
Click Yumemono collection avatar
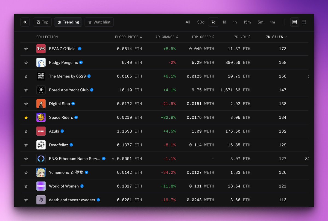[x=41, y=172]
